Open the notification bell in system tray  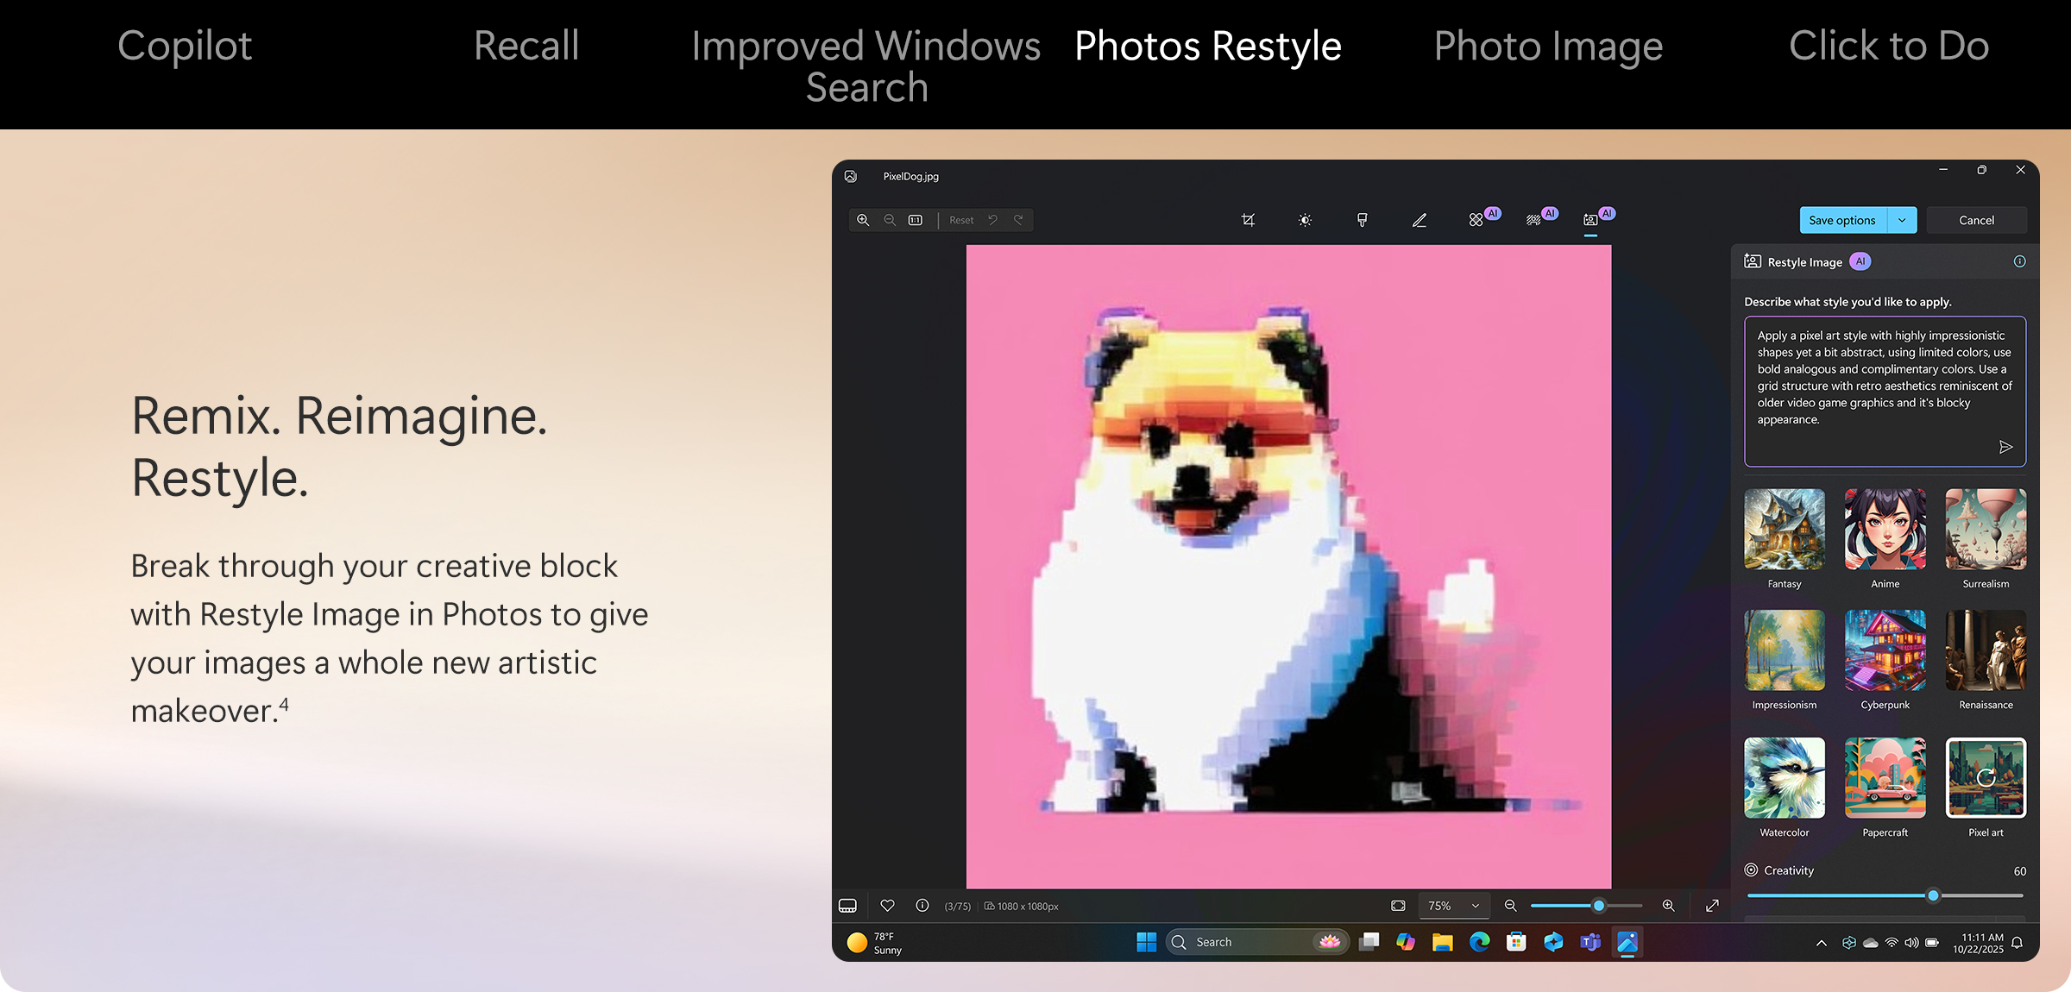click(x=2017, y=943)
